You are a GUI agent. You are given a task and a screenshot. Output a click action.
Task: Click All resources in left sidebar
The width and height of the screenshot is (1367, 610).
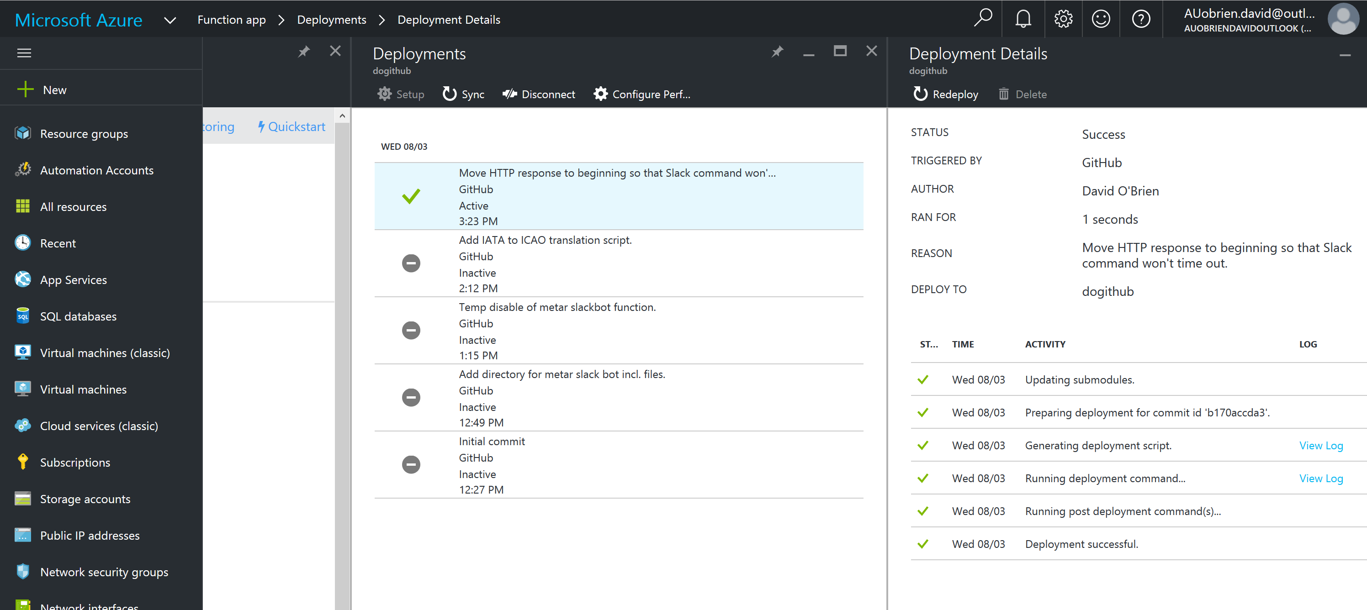click(74, 206)
